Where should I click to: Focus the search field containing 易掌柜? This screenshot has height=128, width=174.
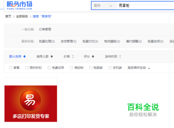click(x=145, y=6)
